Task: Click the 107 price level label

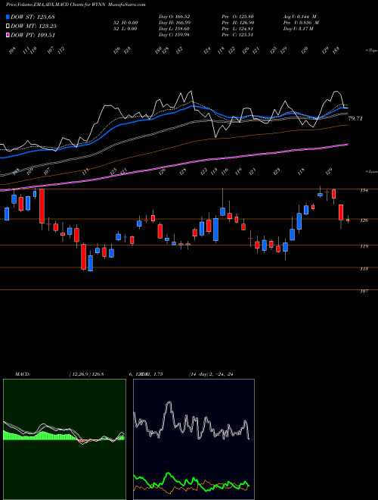Action: tap(364, 291)
